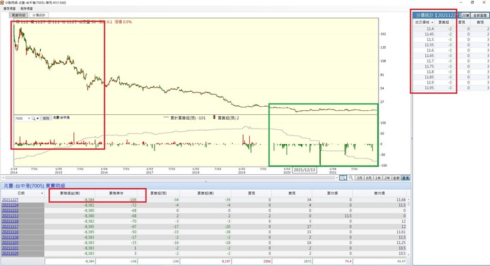This screenshot has height=266, width=490.
Task: Open date link 20211116
Action: 10,232
